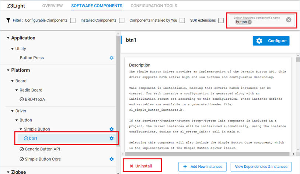Open Button Press configuration gear
The height and width of the screenshot is (174, 300).
pyautogui.click(x=112, y=58)
